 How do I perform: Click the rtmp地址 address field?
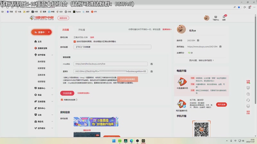coord(111,64)
